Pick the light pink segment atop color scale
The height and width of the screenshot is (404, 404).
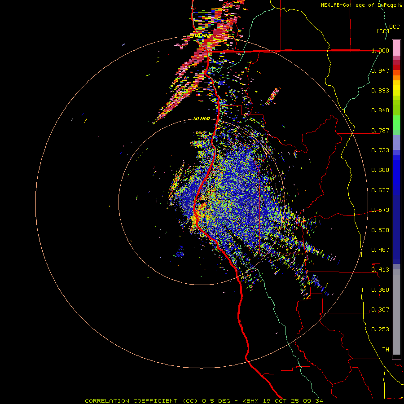point(396,48)
